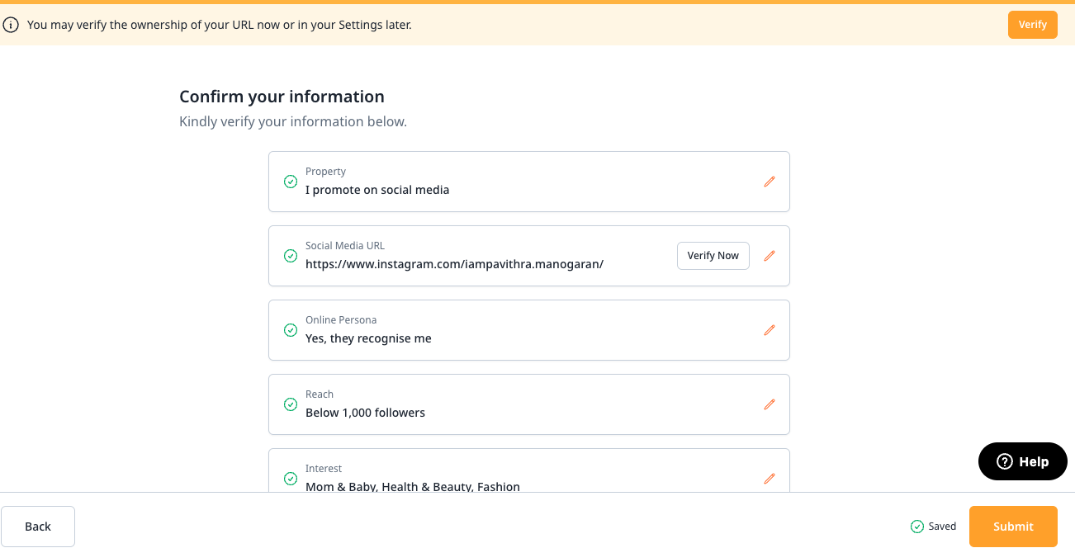Click the URL ownership banner message
The width and height of the screenshot is (1075, 548).
220,25
